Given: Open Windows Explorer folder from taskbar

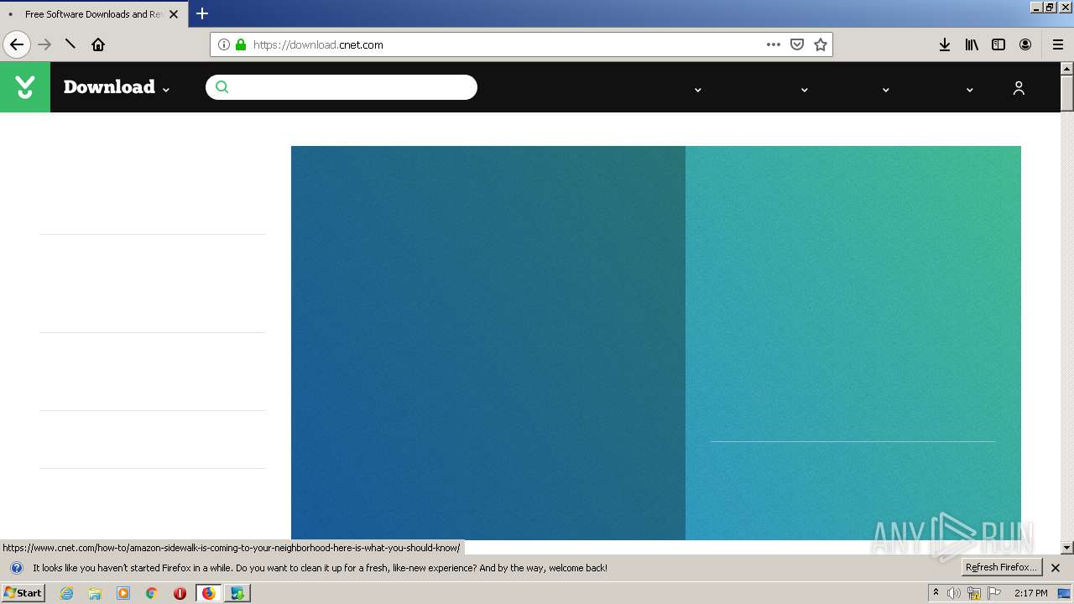Looking at the screenshot, I should click(95, 593).
